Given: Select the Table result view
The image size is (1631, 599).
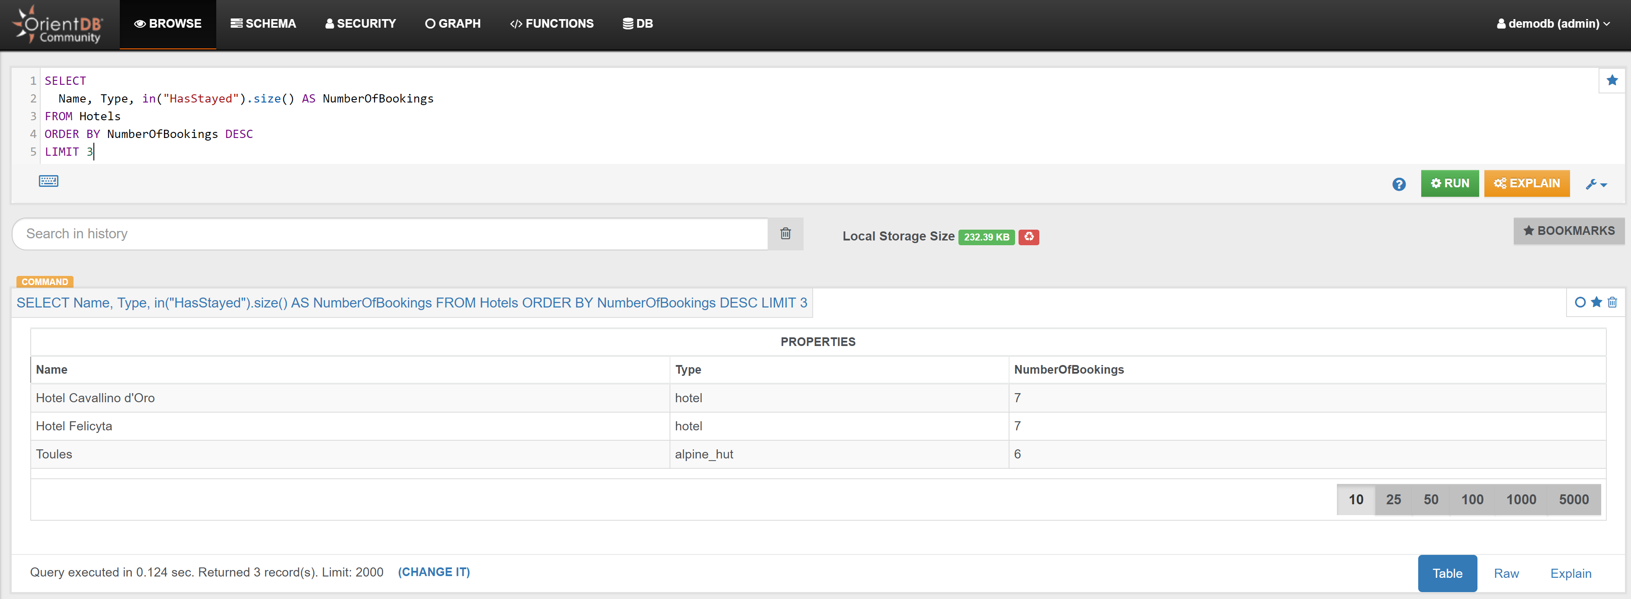Looking at the screenshot, I should pos(1447,573).
